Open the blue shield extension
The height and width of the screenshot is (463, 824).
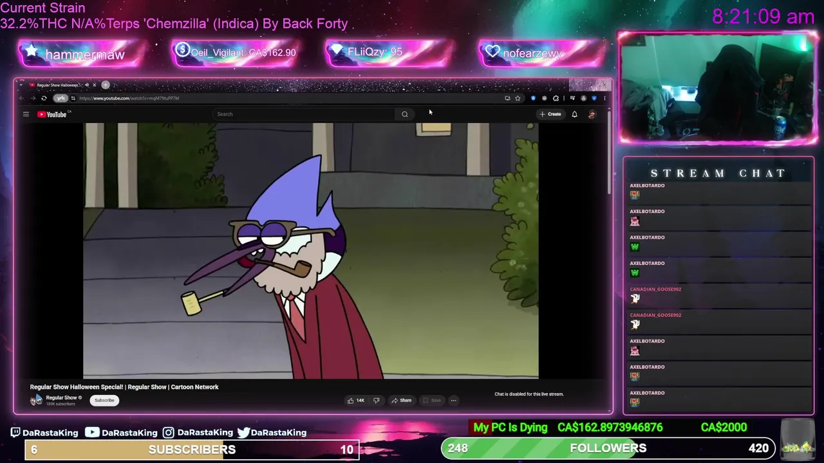tap(533, 98)
